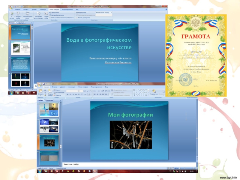The image size is (240, 180).
Task: Open custom slideshow menu in upper window
Action: (x=28, y=15)
